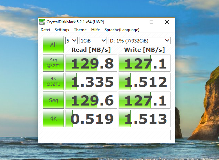The width and height of the screenshot is (219, 160).
Task: Click the Seq Q32T1 read result 129.8
Action: tap(91, 63)
